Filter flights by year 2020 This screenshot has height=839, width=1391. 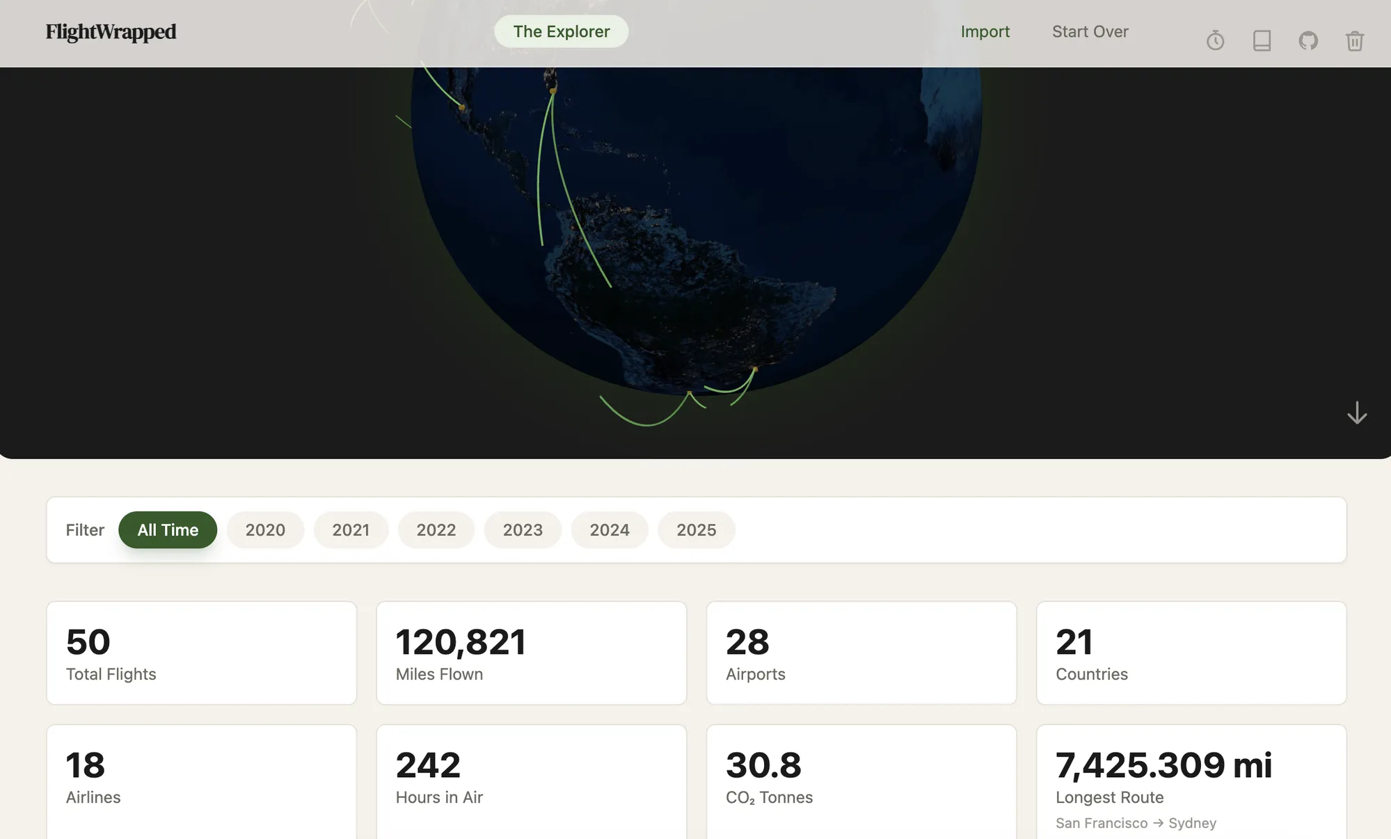pyautogui.click(x=265, y=529)
